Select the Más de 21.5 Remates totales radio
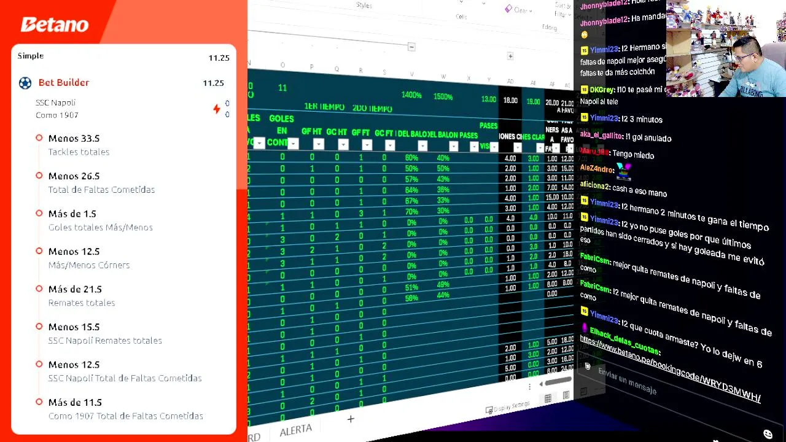Viewport: 786px width, 442px height. (39, 289)
